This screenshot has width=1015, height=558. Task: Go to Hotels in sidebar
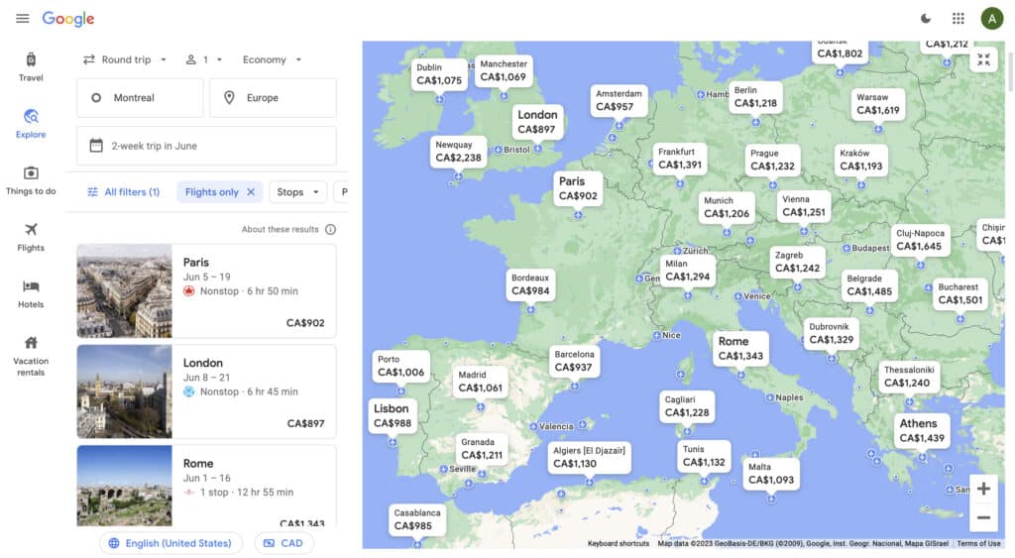[x=31, y=292]
